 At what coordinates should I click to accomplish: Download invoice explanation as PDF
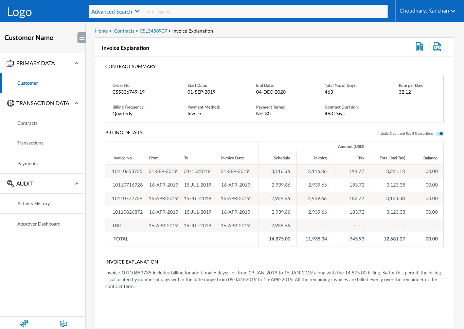point(437,47)
